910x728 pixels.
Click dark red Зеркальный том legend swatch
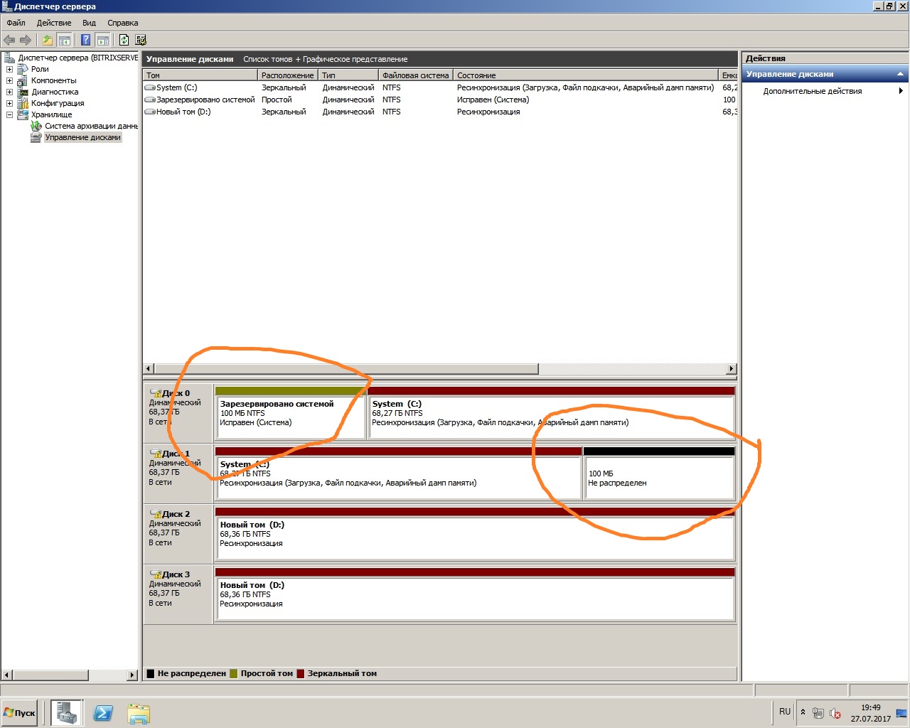(x=300, y=673)
